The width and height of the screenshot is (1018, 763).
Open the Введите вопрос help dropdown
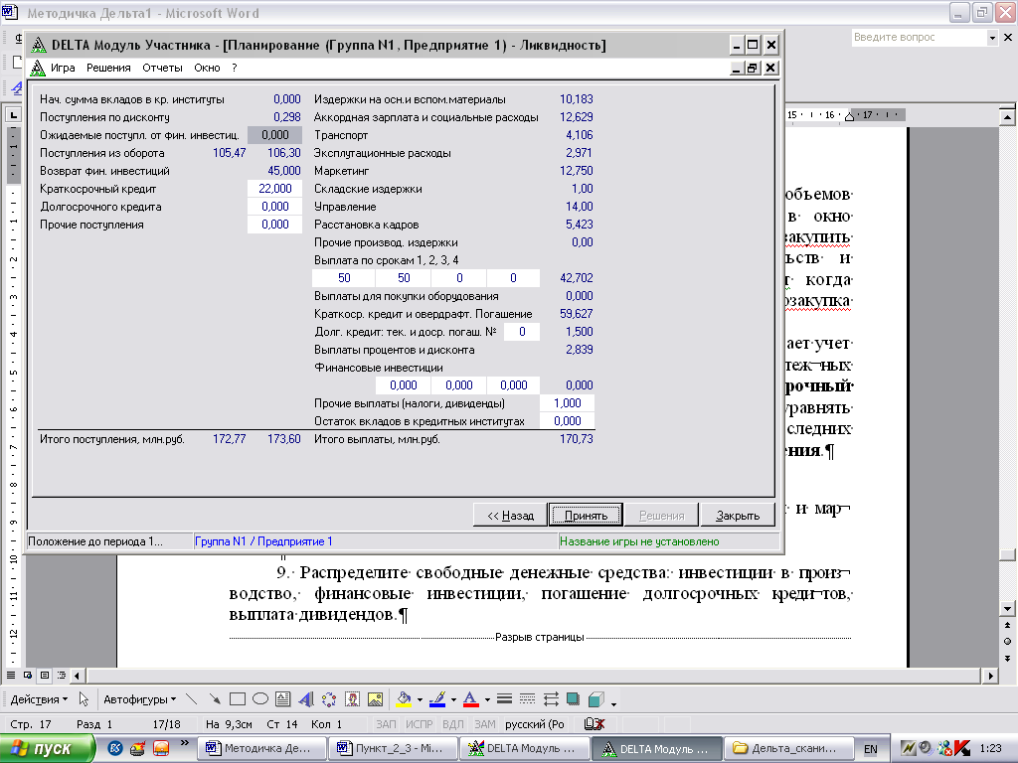coord(992,38)
